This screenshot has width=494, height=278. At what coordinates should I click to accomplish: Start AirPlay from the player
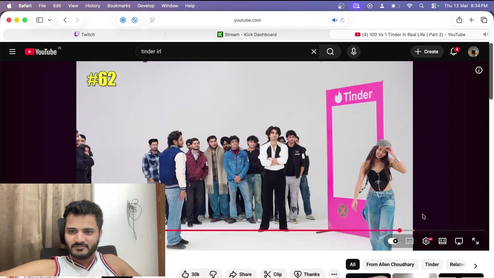coord(459,241)
